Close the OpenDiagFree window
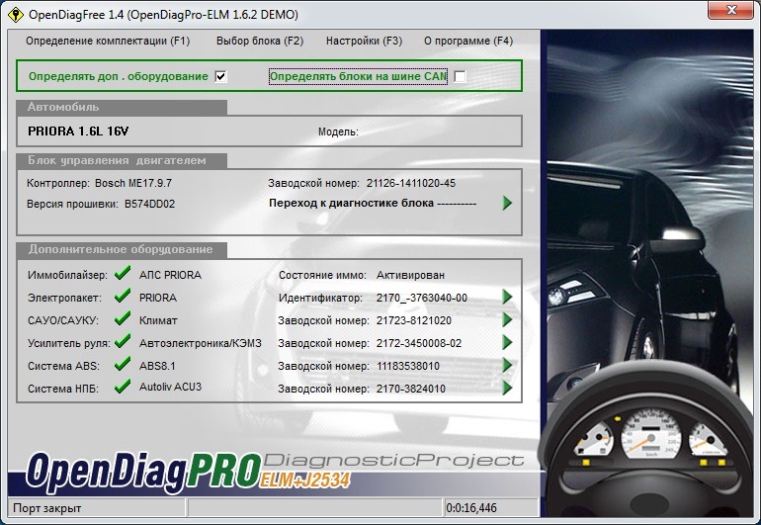761x525 pixels. [732, 10]
